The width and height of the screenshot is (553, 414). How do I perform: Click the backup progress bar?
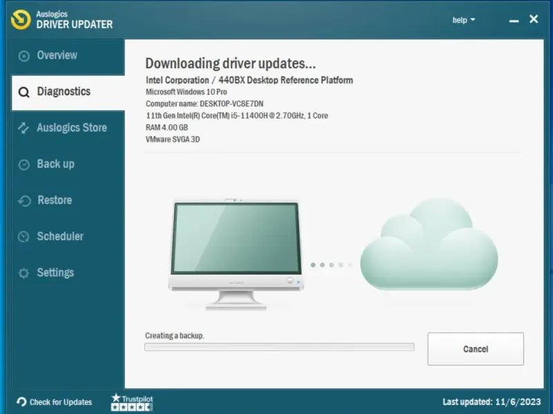click(279, 347)
